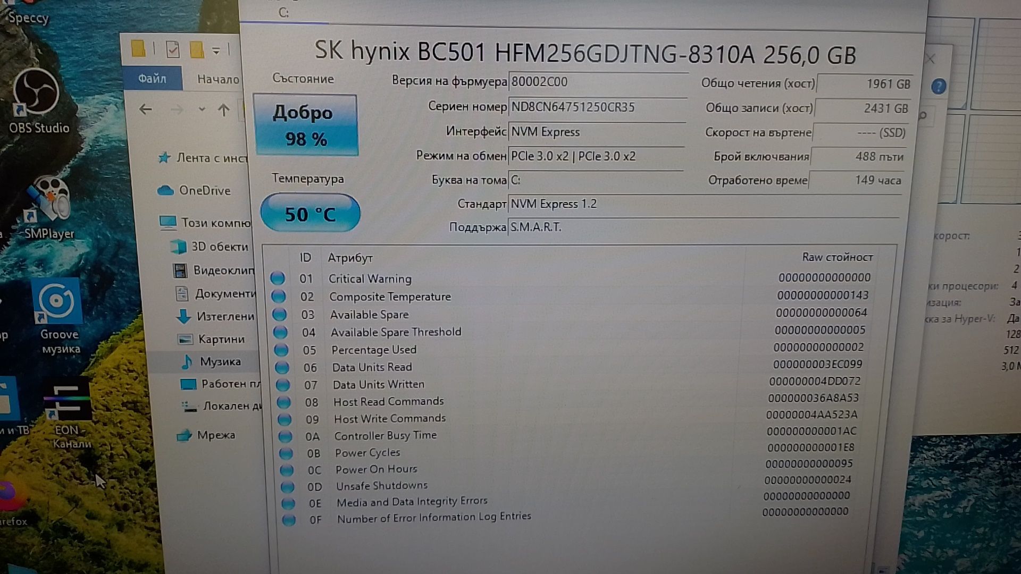Go up one folder level in File Explorer

click(x=223, y=110)
